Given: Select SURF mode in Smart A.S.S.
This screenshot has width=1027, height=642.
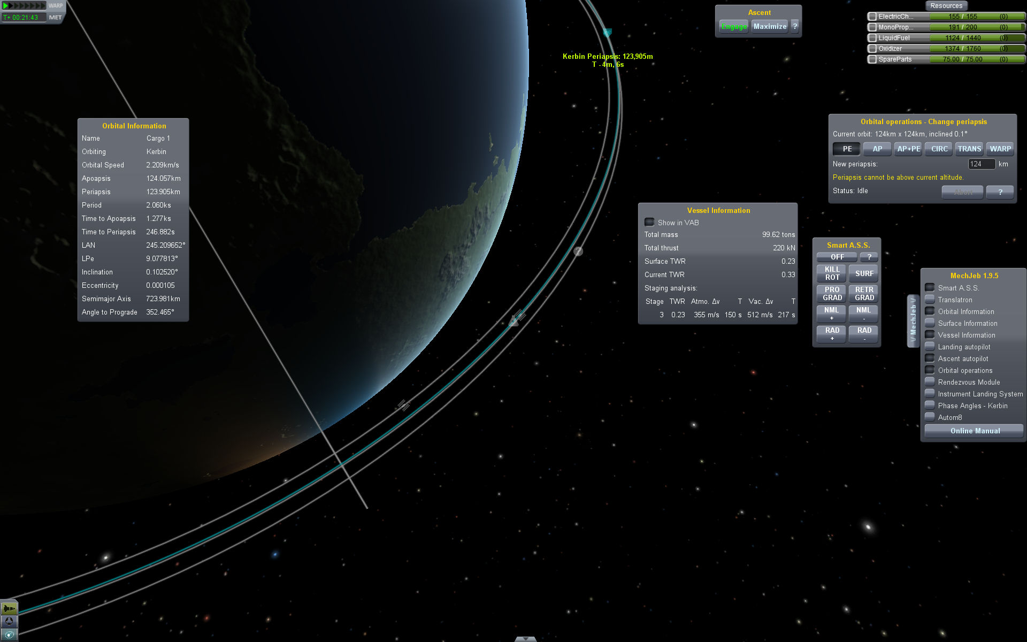Looking at the screenshot, I should click(x=863, y=273).
